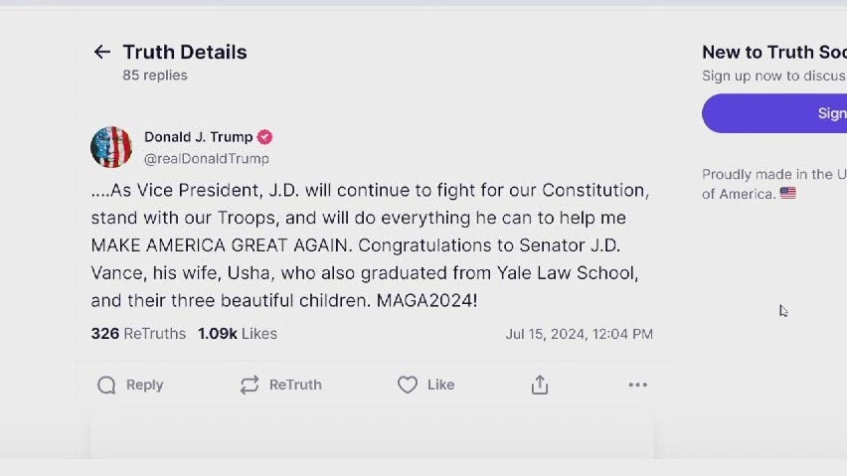Visit the @realDonaldTrump handle link
Image resolution: width=847 pixels, height=476 pixels.
[207, 158]
